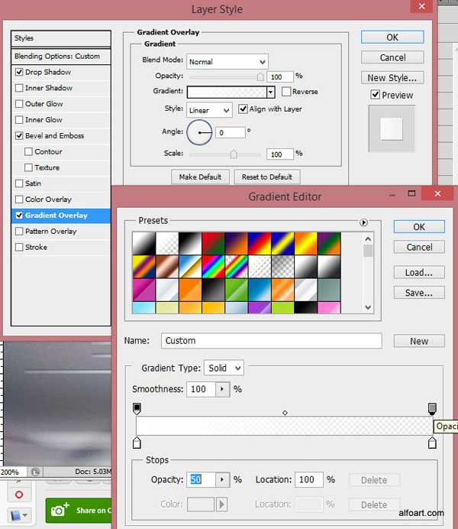Select the Gradient Overlay label in the styles list
The image size is (458, 529).
click(x=56, y=216)
